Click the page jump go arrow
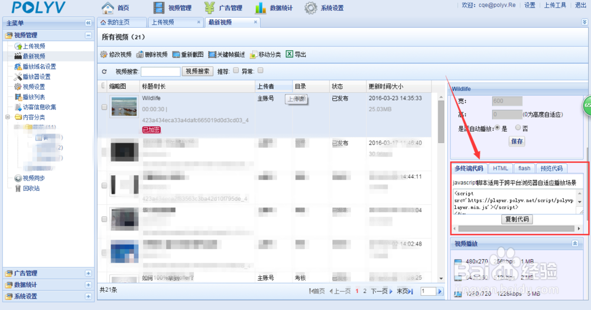The image size is (591, 310). tap(440, 291)
